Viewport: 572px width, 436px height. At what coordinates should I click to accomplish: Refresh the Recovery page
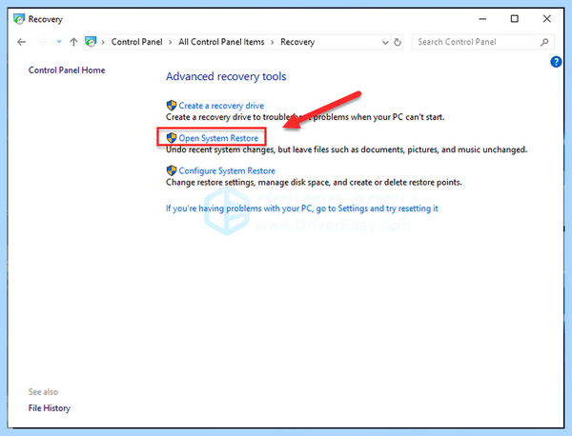[x=398, y=42]
